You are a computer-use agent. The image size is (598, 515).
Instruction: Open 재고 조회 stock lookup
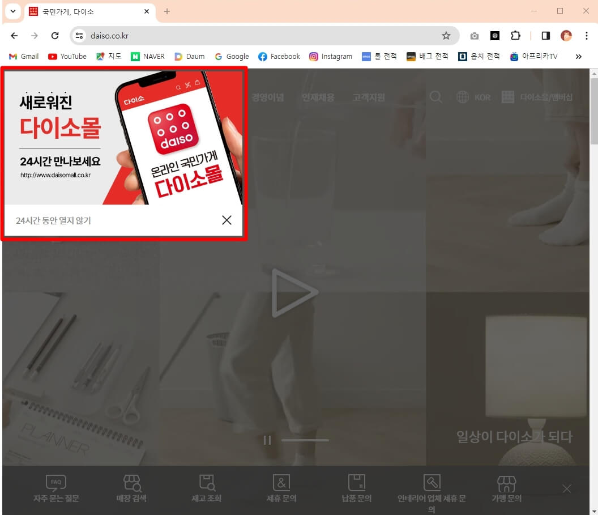[x=206, y=488]
